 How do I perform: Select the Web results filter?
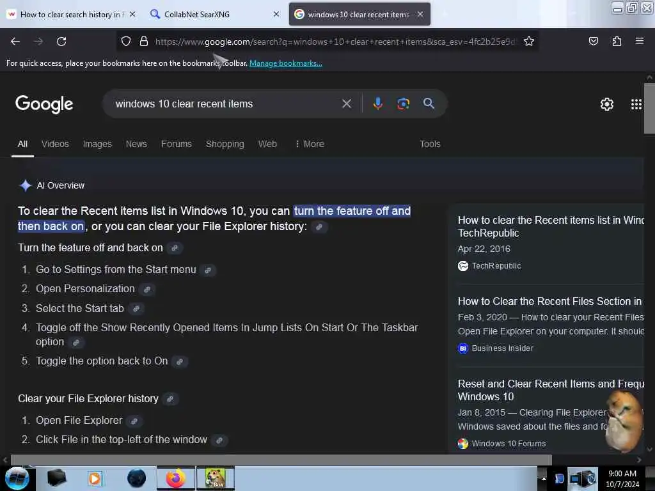tap(267, 144)
